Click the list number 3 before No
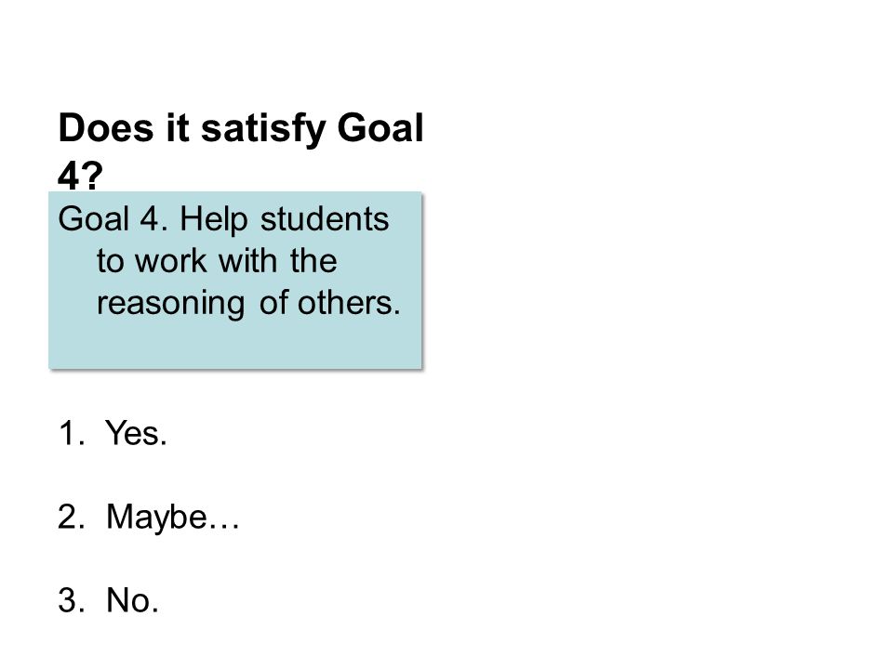This screenshot has width=893, height=669. (71, 601)
